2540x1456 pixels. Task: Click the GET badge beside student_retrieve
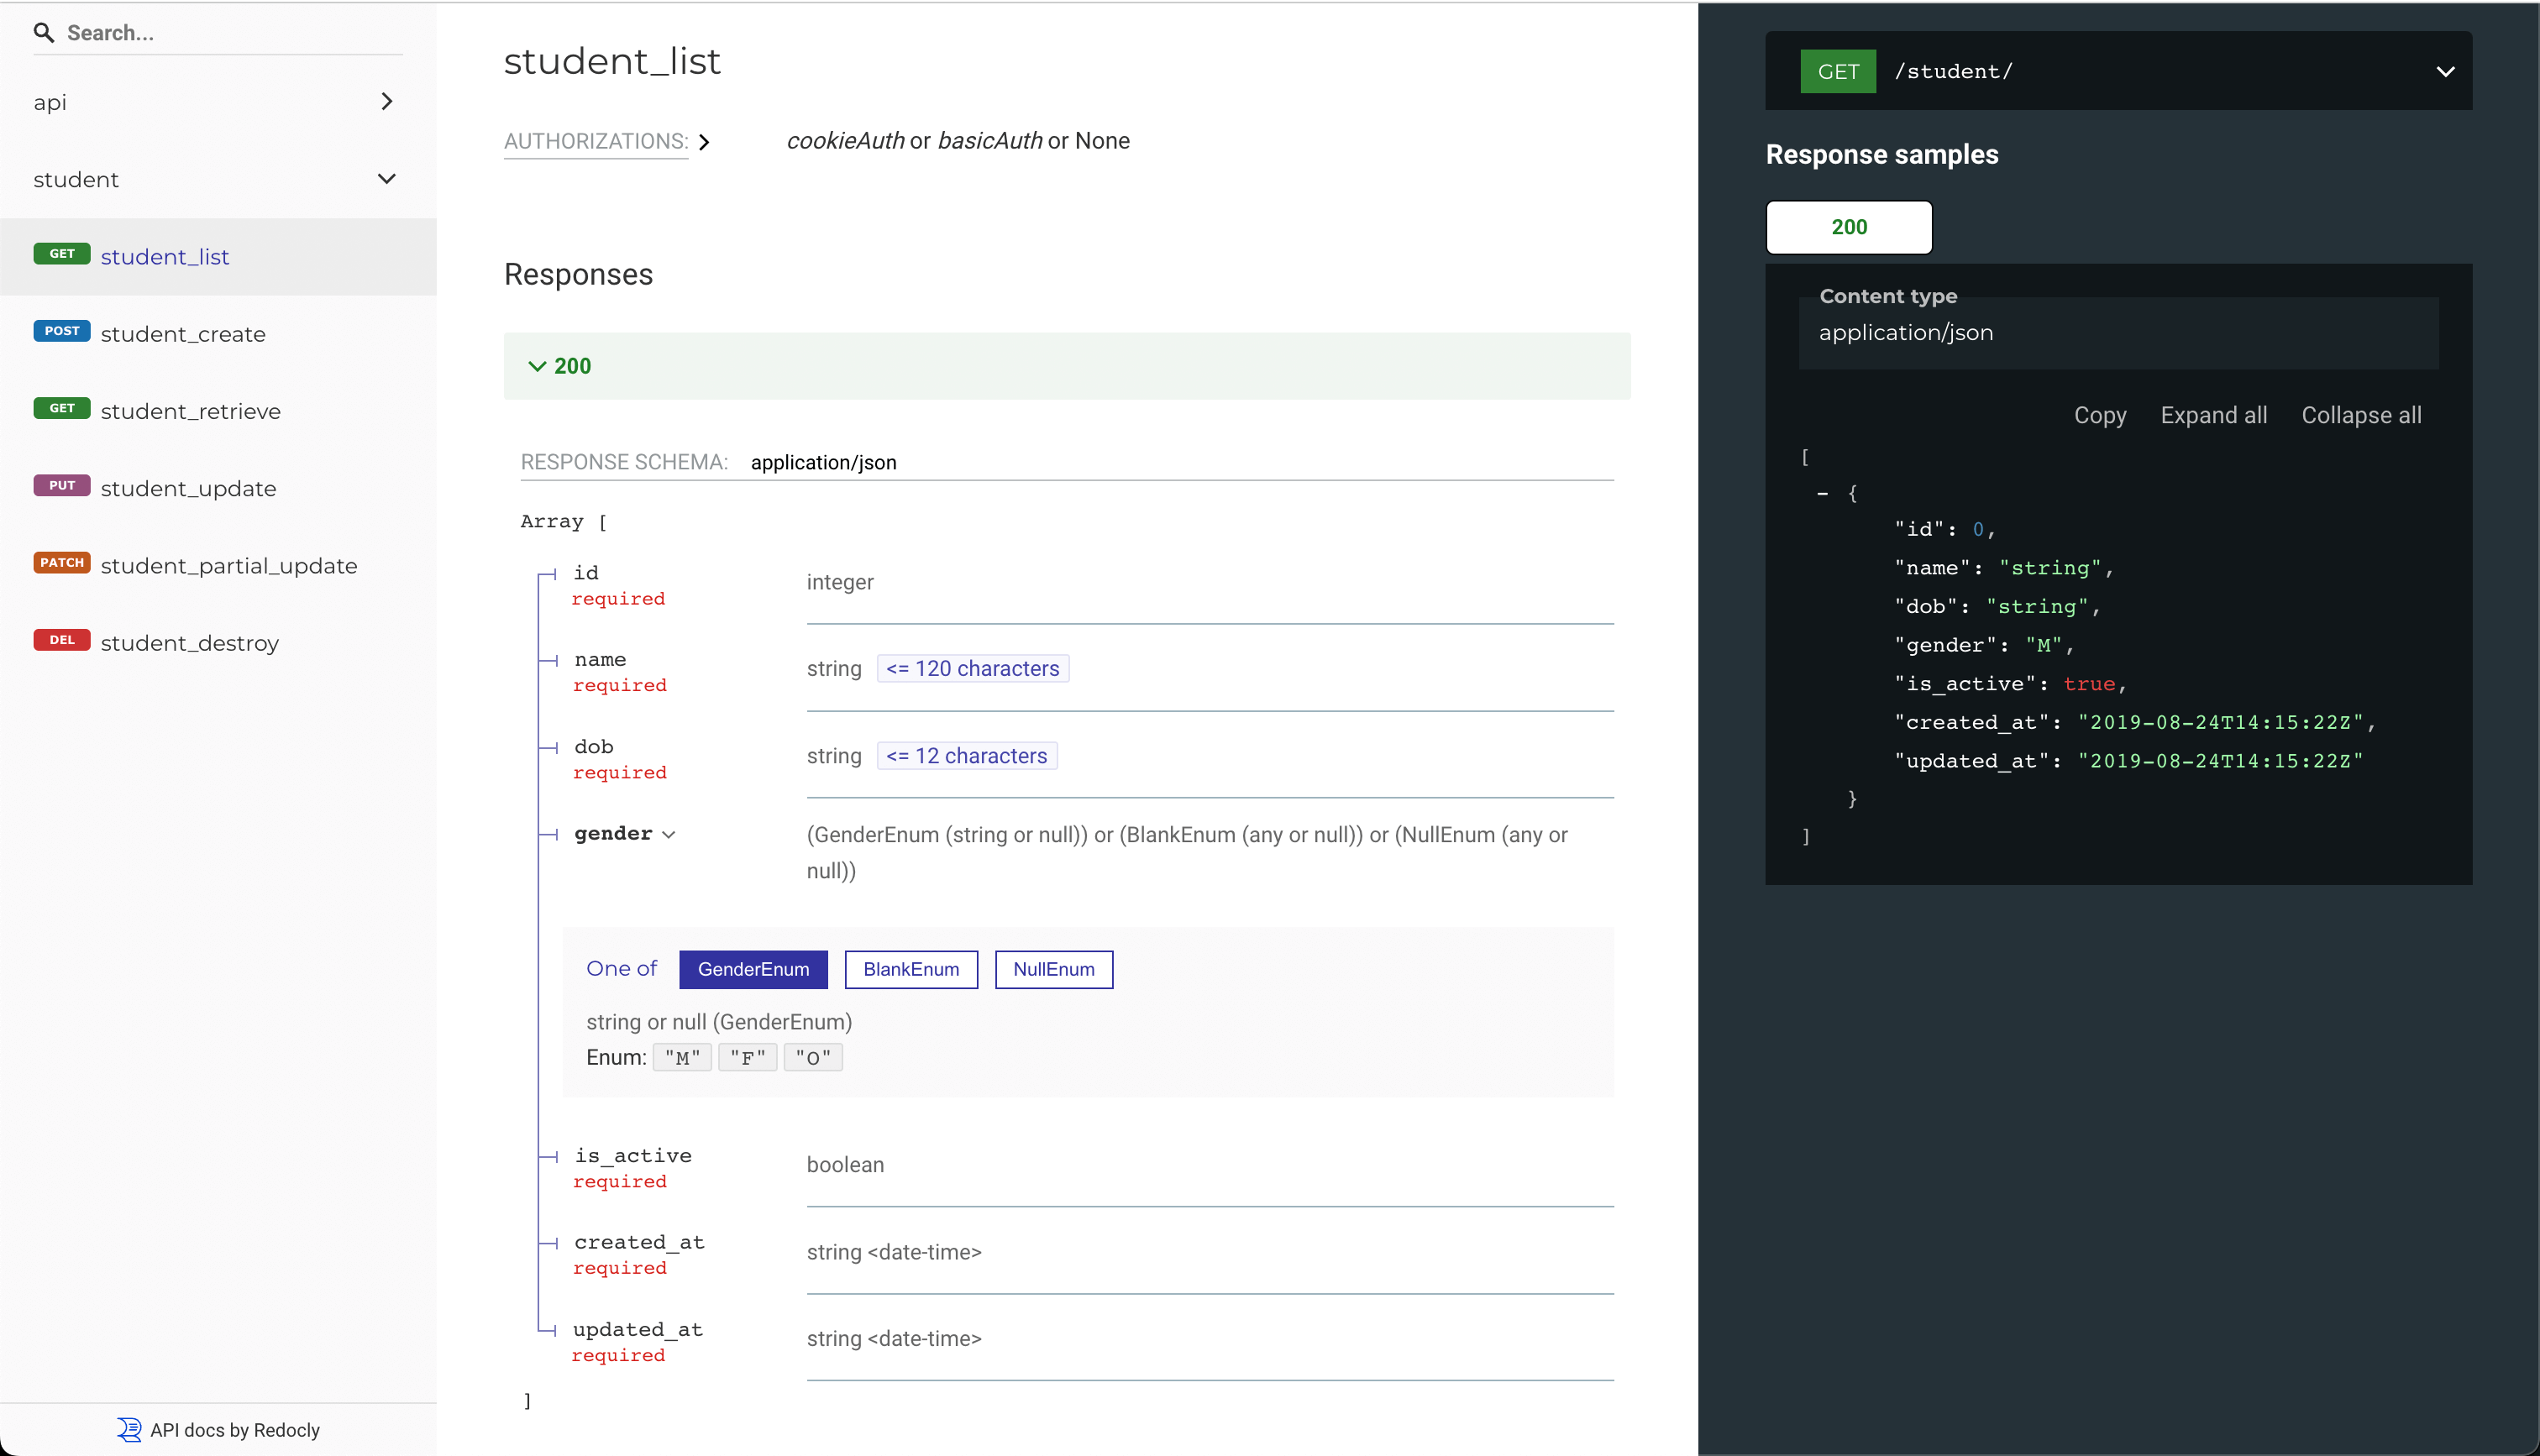click(62, 408)
